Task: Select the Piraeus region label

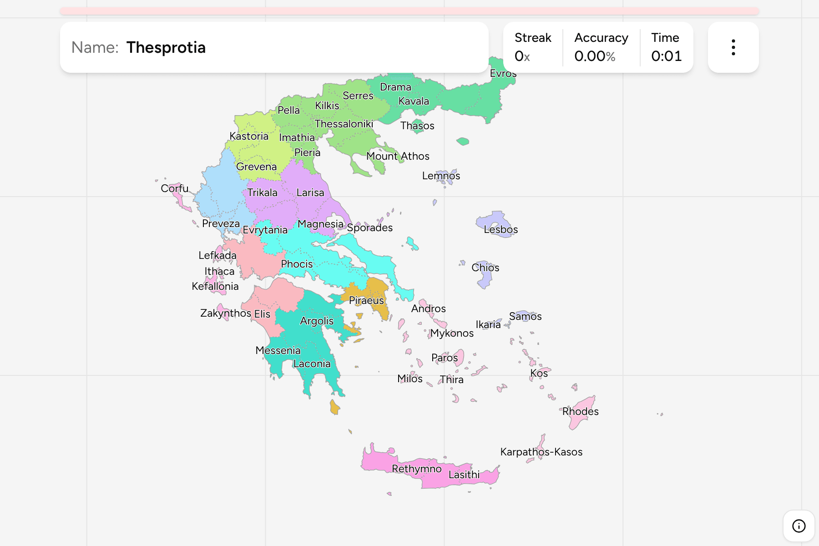Action: (x=366, y=300)
